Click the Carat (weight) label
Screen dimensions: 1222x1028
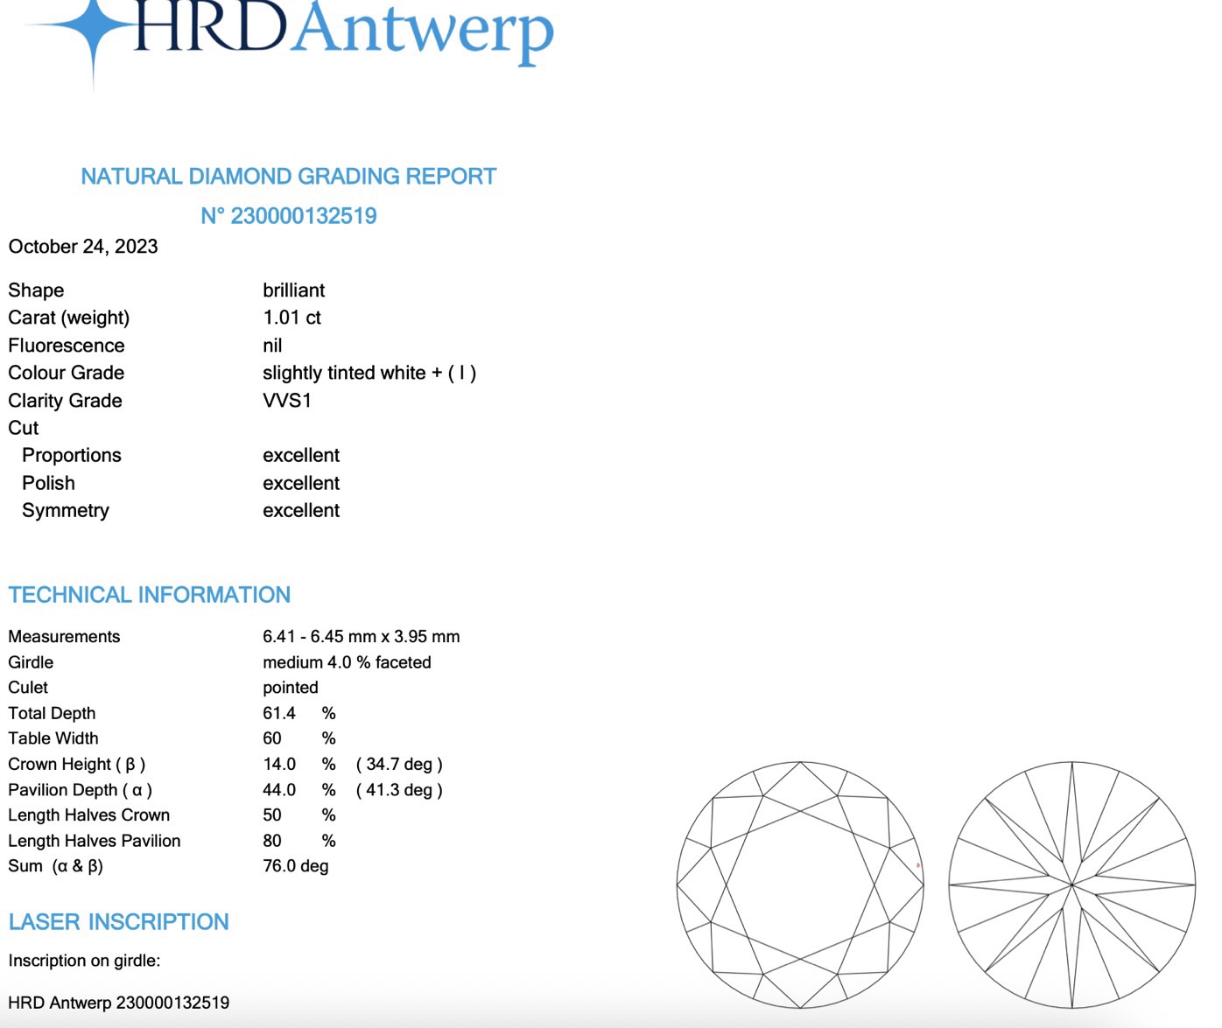coord(69,318)
